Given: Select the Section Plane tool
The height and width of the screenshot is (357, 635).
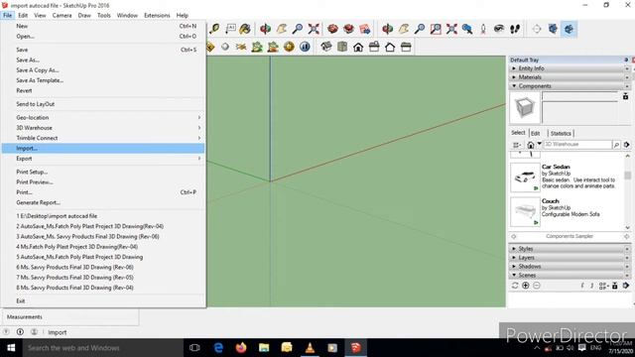Looking at the screenshot, I should coord(537,29).
